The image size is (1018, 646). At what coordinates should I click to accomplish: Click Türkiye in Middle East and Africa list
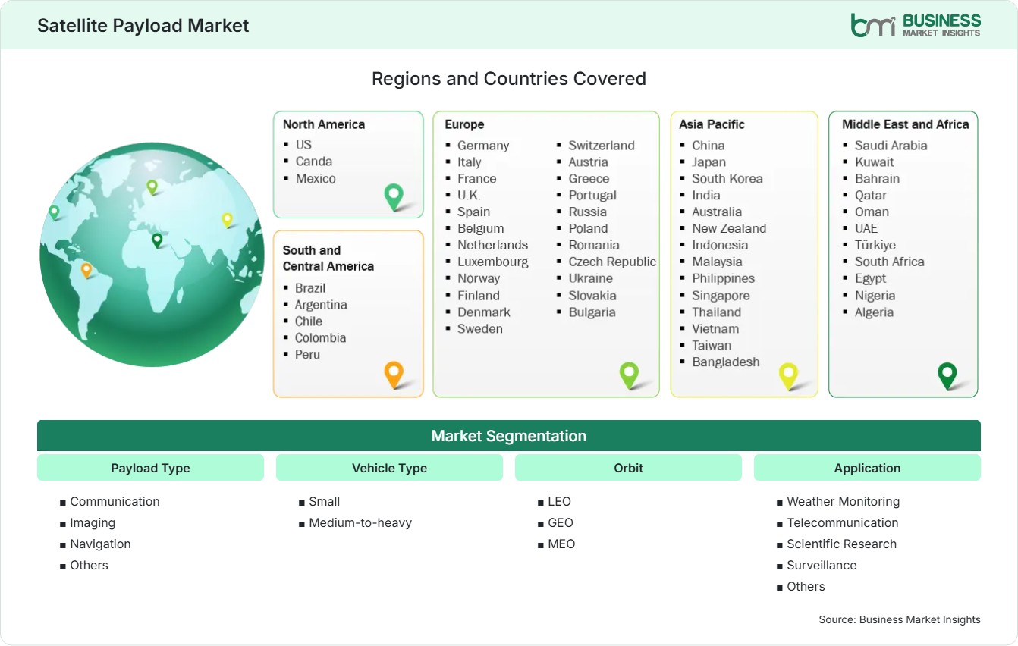tap(875, 245)
